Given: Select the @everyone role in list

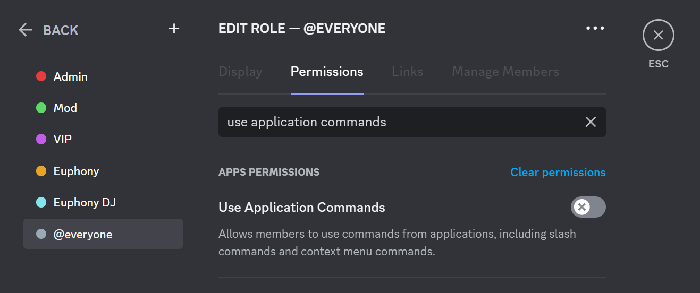Looking at the screenshot, I should click(103, 234).
